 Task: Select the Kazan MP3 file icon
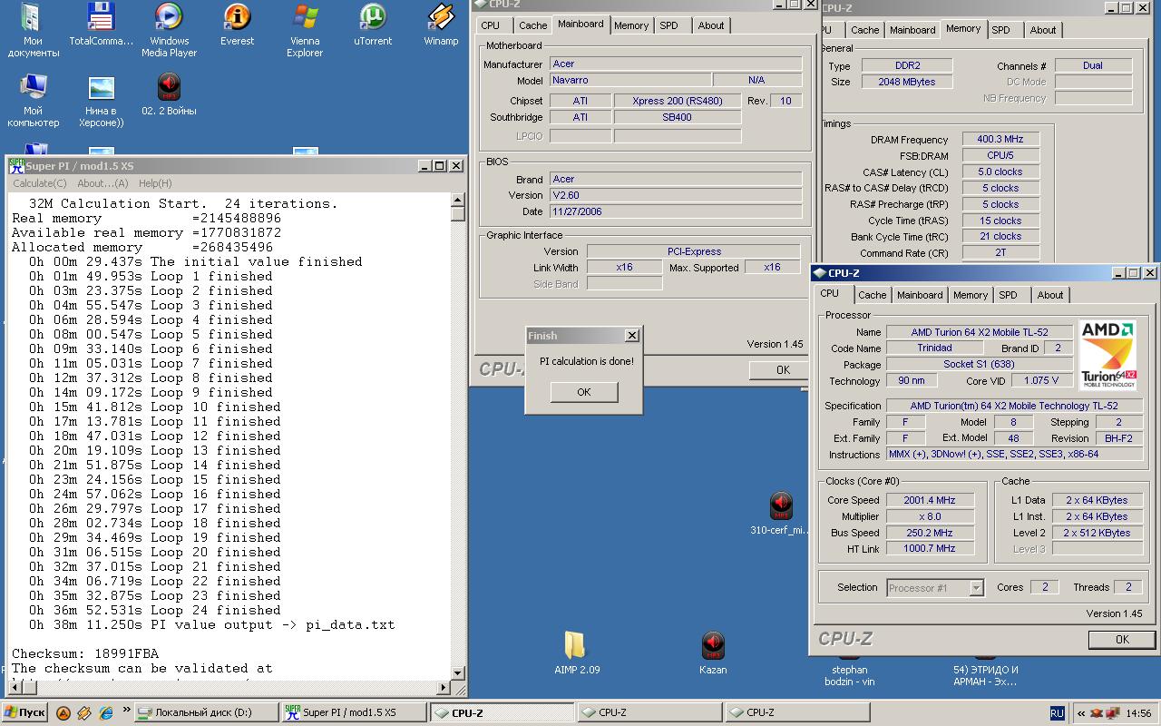click(713, 652)
